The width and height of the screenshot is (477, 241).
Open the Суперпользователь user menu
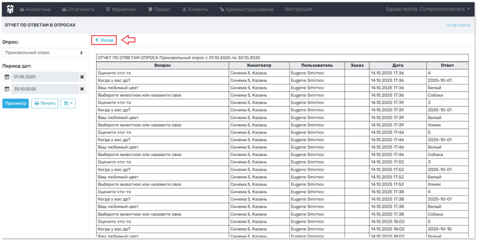click(x=427, y=9)
